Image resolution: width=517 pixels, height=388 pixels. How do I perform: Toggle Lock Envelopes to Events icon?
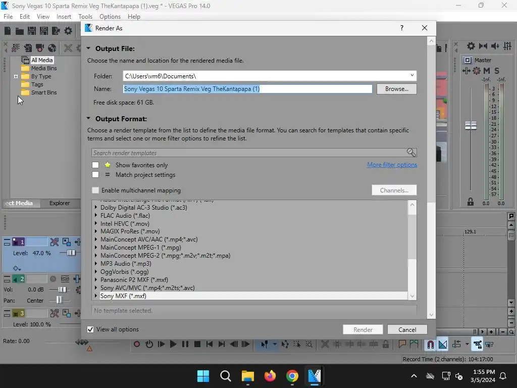477,345
